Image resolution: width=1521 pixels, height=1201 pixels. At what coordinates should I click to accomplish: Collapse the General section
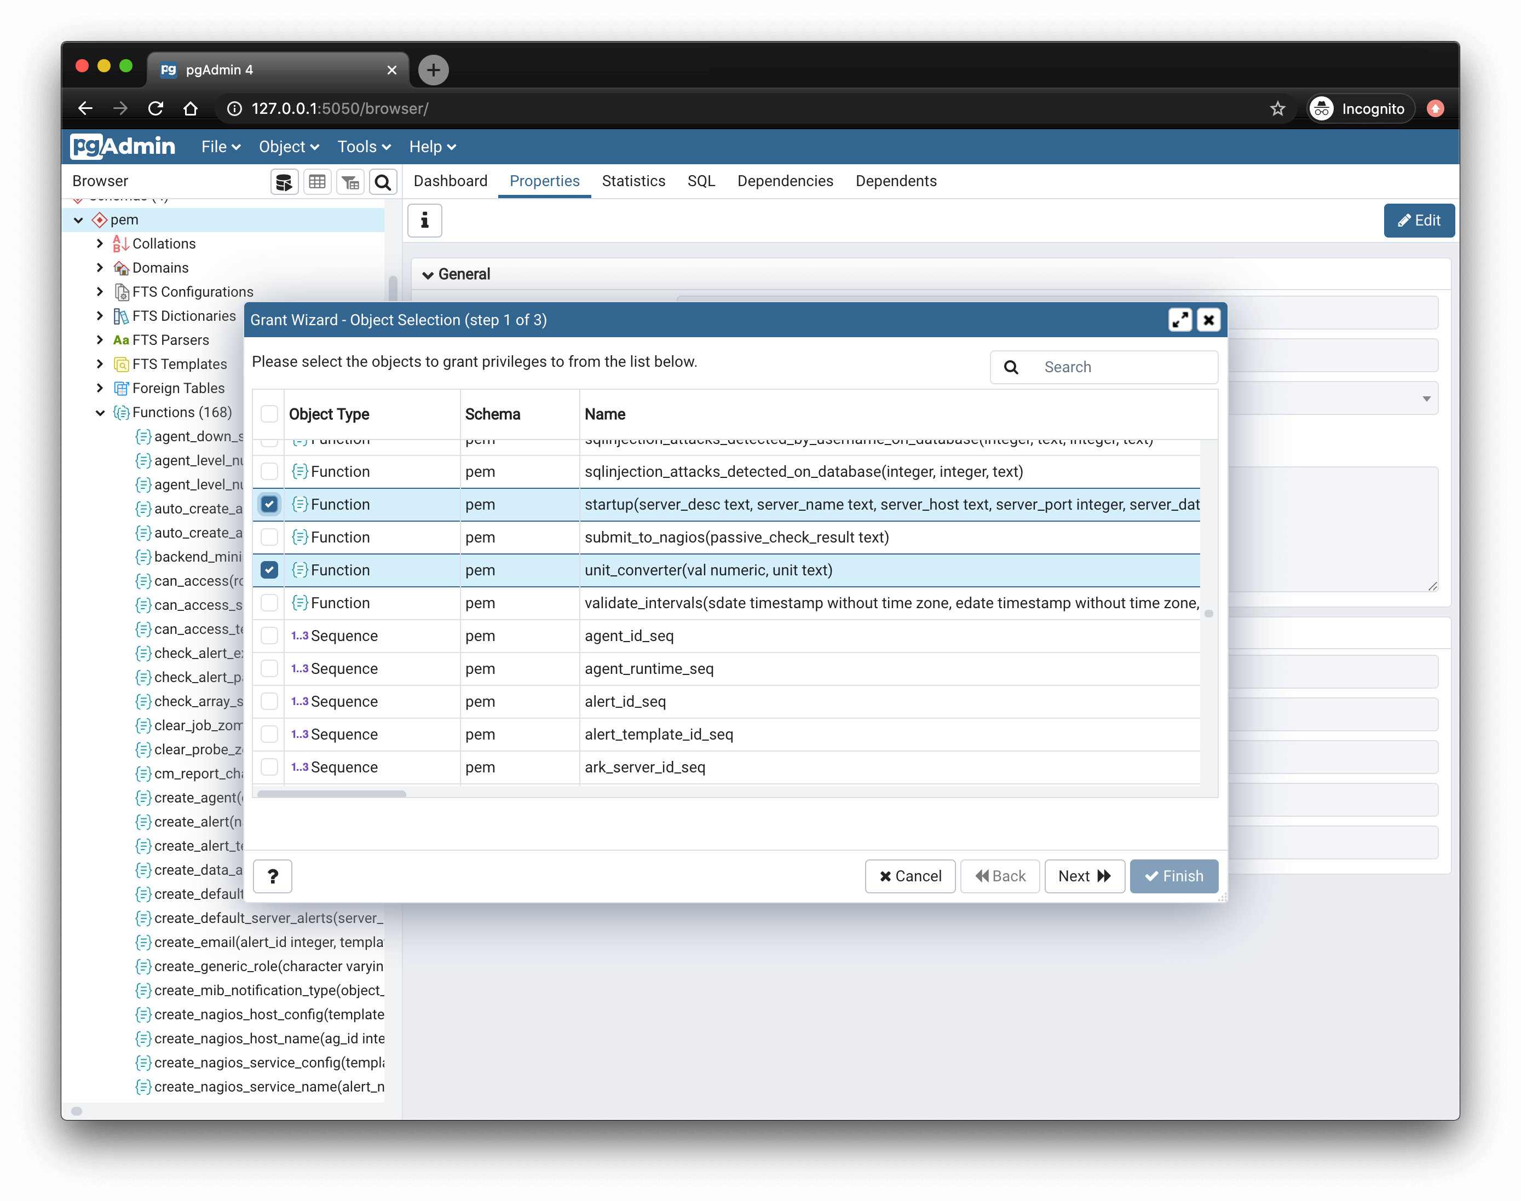point(428,275)
